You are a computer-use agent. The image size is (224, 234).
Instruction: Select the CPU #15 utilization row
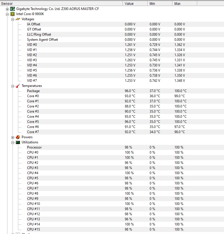pyautogui.click(x=125, y=229)
